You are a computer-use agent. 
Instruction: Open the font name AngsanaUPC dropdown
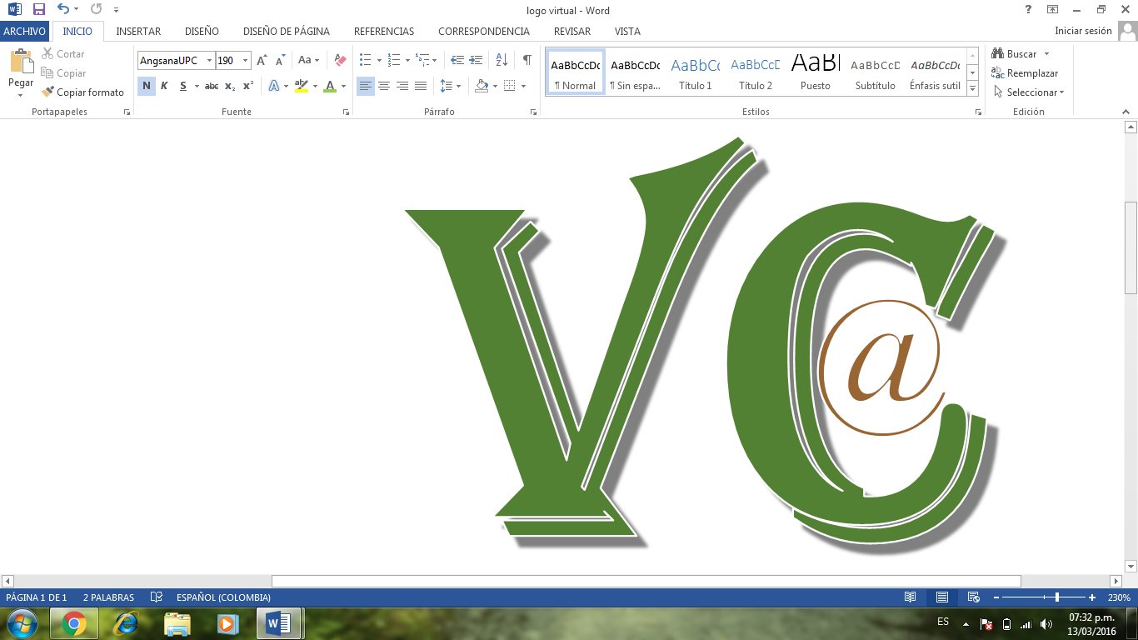[x=209, y=61]
